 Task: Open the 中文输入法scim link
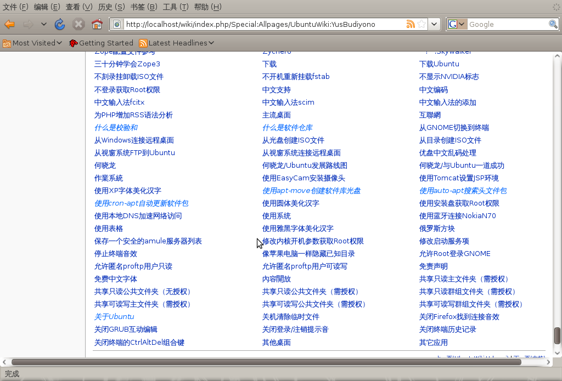(x=288, y=103)
